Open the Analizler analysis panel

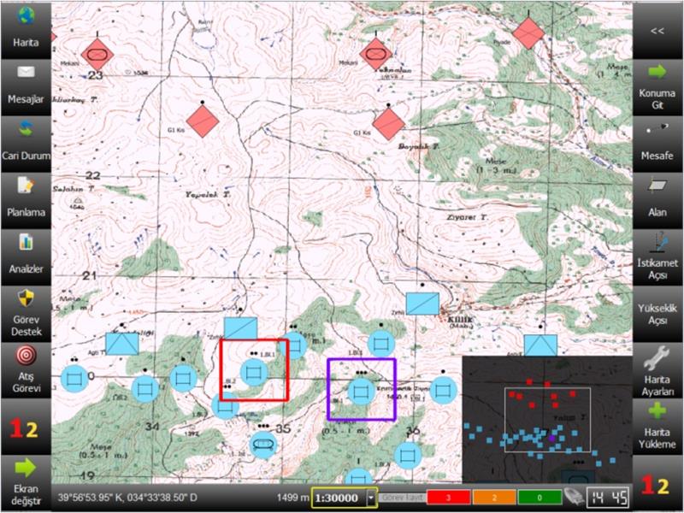[26, 254]
